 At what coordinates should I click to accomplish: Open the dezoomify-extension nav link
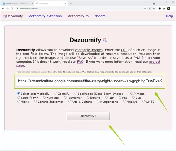[45, 16]
